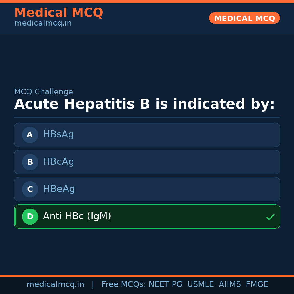Select option HBsAg
This screenshot has height=294, width=294.
click(147, 135)
